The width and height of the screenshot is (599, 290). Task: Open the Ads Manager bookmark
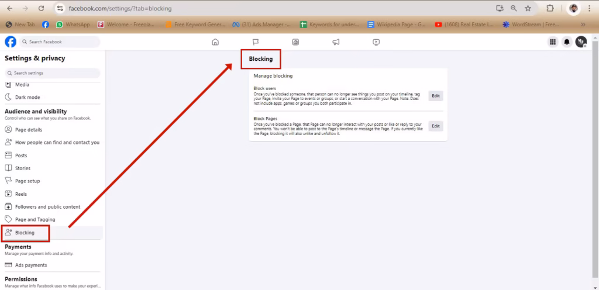(x=261, y=25)
